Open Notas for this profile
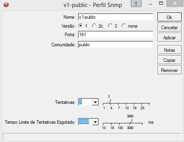This screenshot has height=142, width=184. pos(170,50)
